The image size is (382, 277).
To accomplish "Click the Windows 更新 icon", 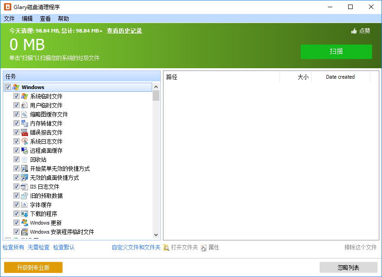I will pos(24,222).
